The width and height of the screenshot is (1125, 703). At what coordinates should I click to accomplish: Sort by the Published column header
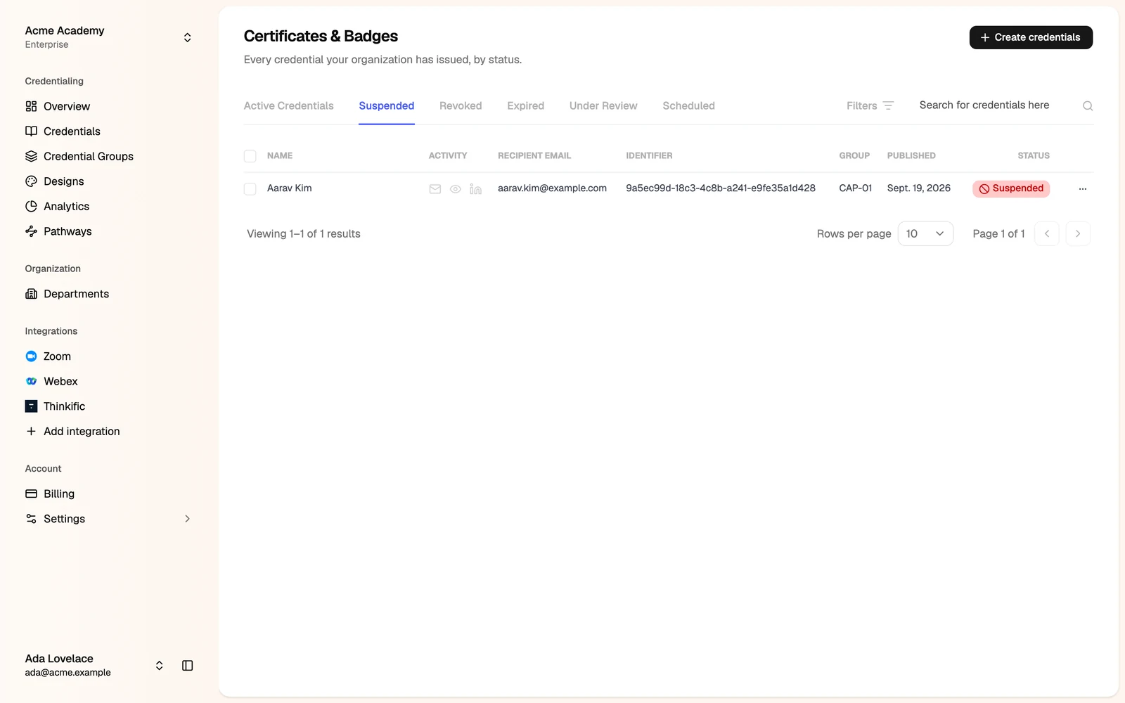click(911, 155)
